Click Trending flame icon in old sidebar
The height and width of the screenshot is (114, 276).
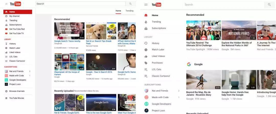point(6,20)
